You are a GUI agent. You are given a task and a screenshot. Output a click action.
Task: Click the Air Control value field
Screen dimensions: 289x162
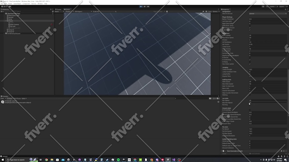click(268, 44)
